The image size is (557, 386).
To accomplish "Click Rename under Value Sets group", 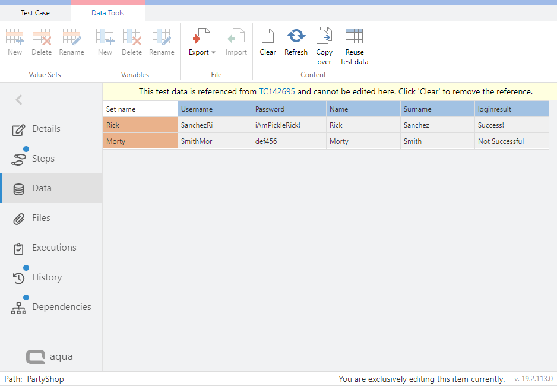I will point(71,42).
